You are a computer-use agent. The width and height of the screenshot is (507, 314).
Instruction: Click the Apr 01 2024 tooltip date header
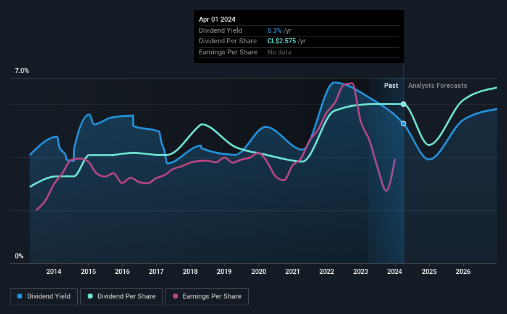click(x=217, y=19)
